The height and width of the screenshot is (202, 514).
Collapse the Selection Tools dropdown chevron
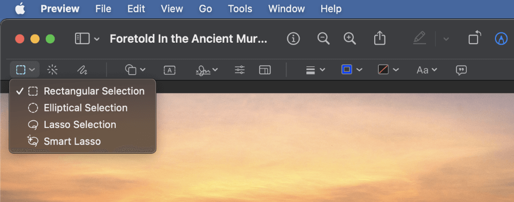(x=32, y=70)
